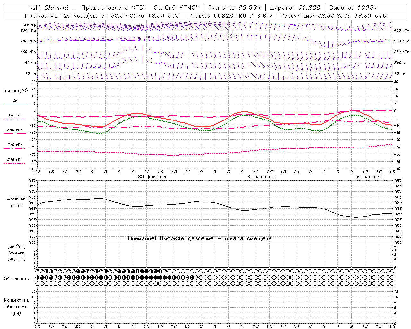The width and height of the screenshot is (411, 329).
Task: Click the 'Конвективн.' convective cloud label
Action: pos(17,300)
